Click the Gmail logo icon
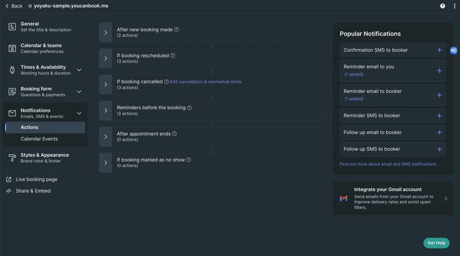The height and width of the screenshot is (256, 460). 343,198
